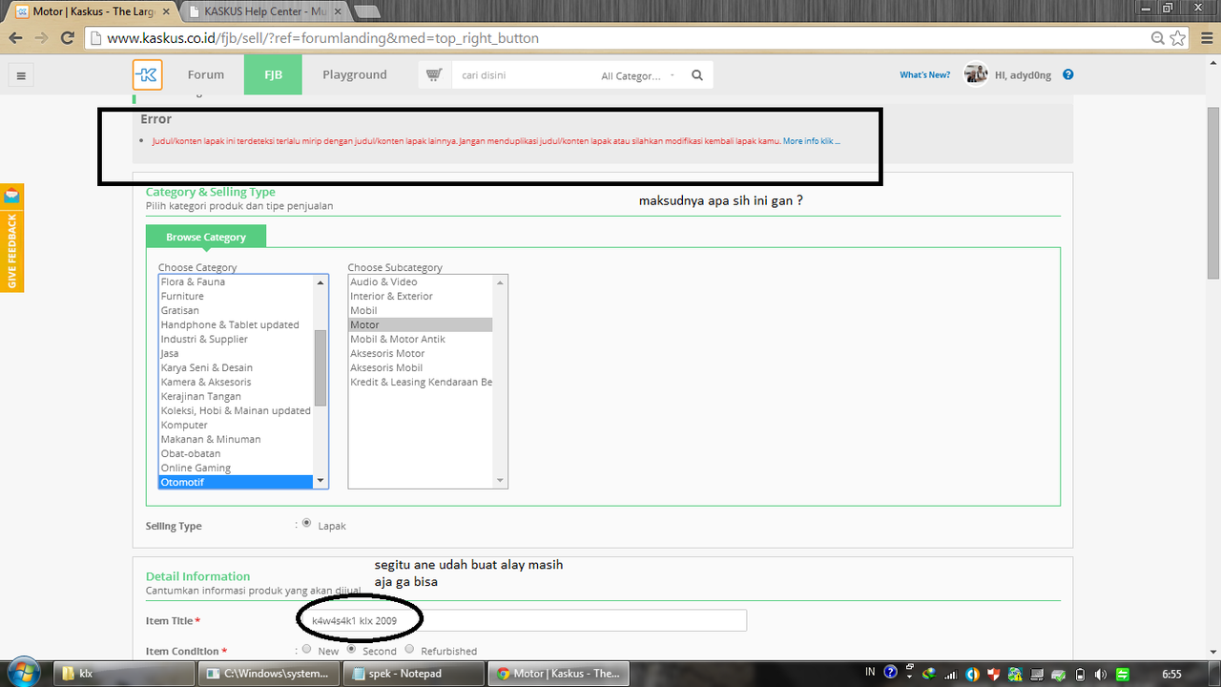Open the All Categories search dropdown
The image size is (1221, 687).
point(637,75)
